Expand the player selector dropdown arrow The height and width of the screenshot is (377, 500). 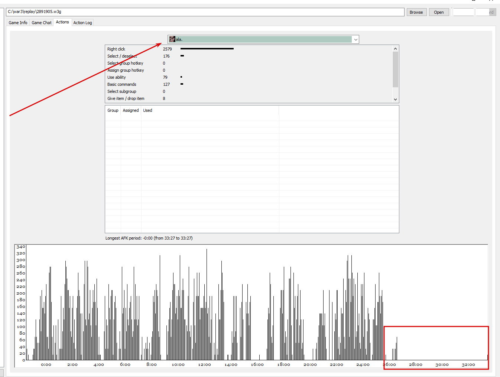click(355, 39)
